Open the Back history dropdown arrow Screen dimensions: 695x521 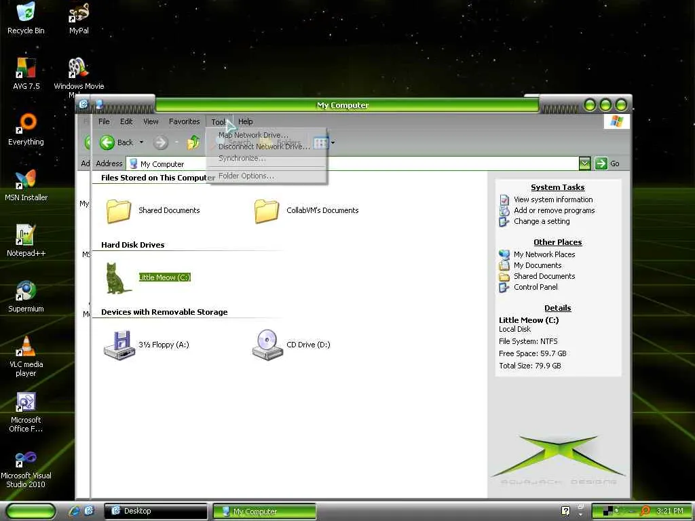pos(141,142)
